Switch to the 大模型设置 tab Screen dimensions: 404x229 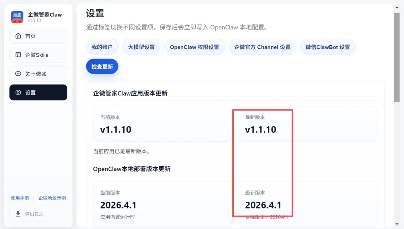point(141,47)
